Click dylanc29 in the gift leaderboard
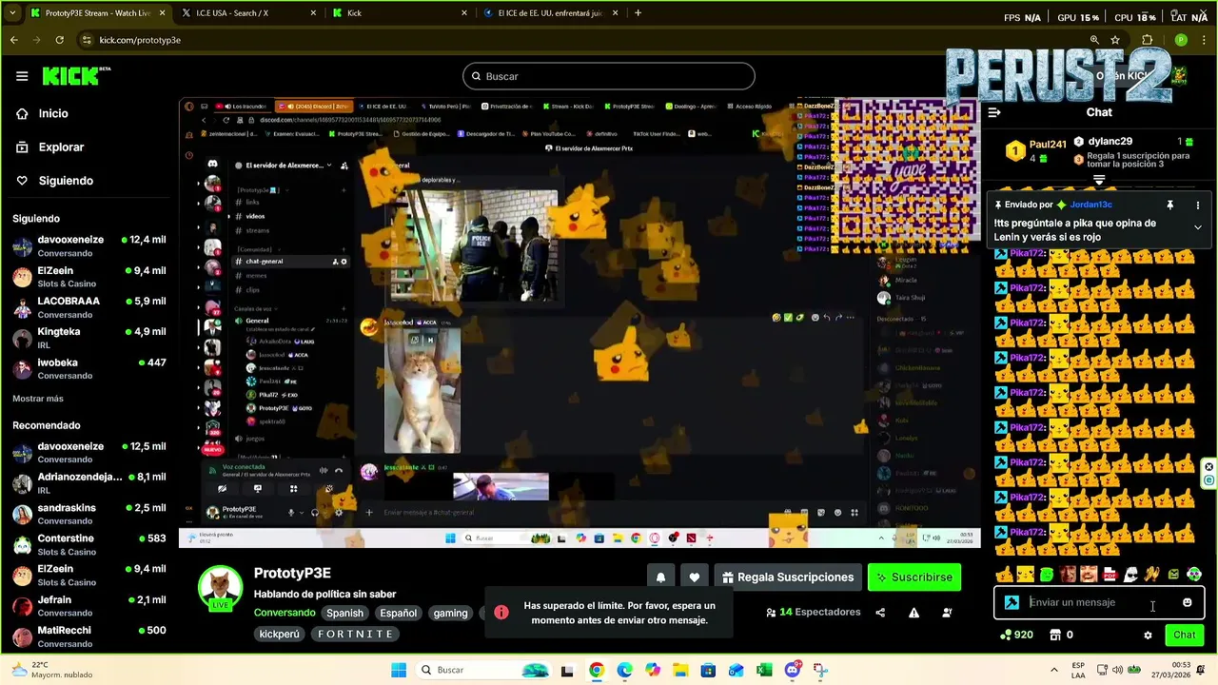Image resolution: width=1218 pixels, height=685 pixels. click(x=1110, y=141)
